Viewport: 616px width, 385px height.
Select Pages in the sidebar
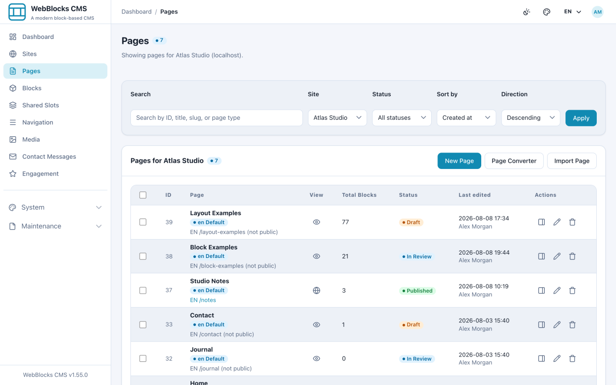55,71
